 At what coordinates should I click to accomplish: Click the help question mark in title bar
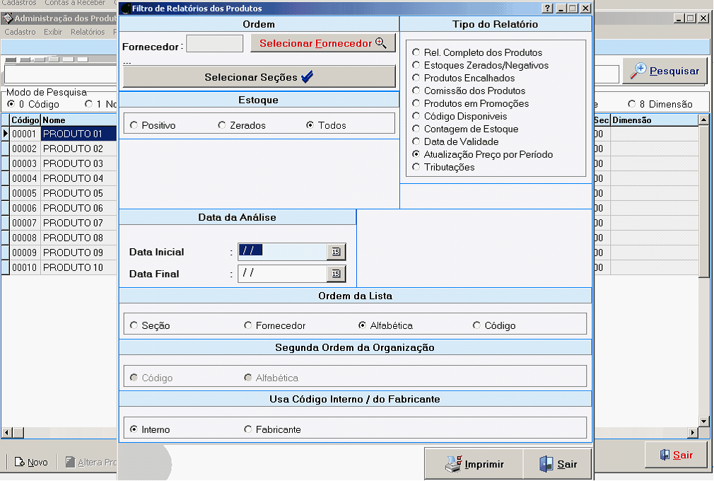(547, 8)
